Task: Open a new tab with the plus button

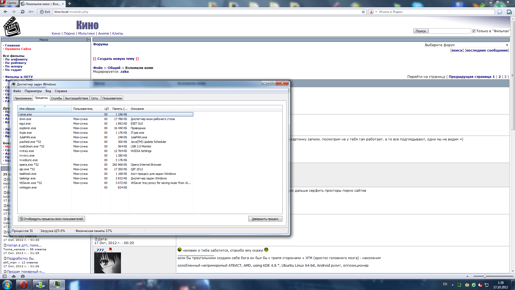Action: click(69, 4)
